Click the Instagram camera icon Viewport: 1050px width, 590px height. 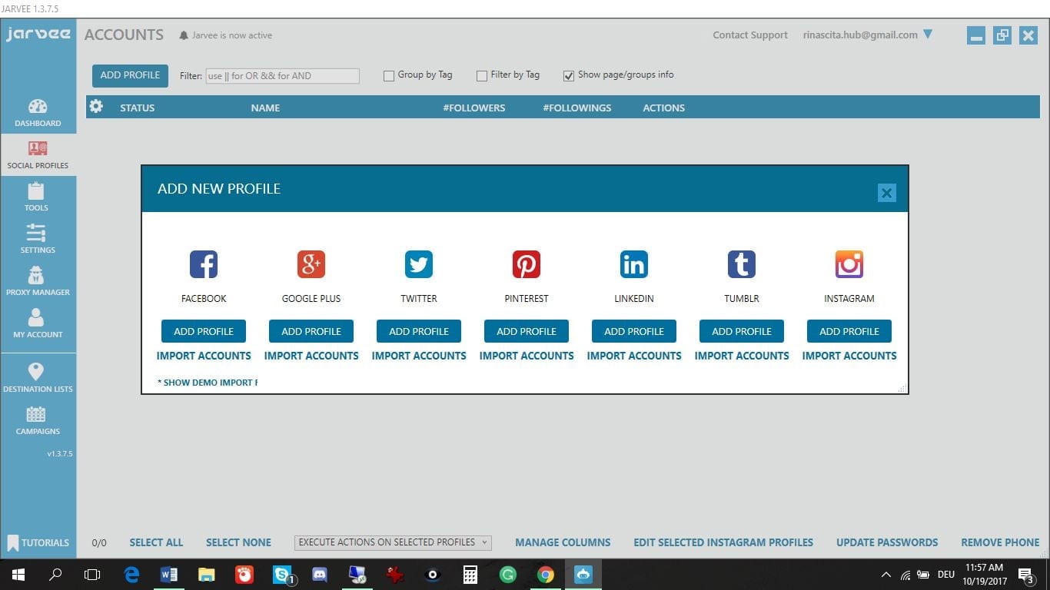click(x=849, y=264)
